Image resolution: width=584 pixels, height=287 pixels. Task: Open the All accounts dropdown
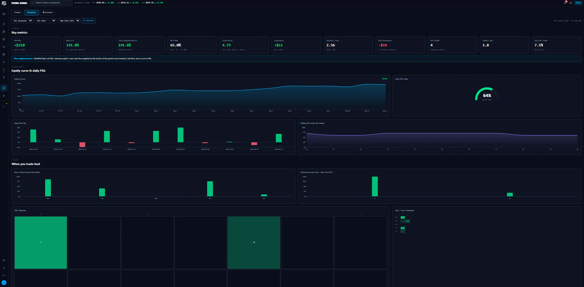[22, 21]
